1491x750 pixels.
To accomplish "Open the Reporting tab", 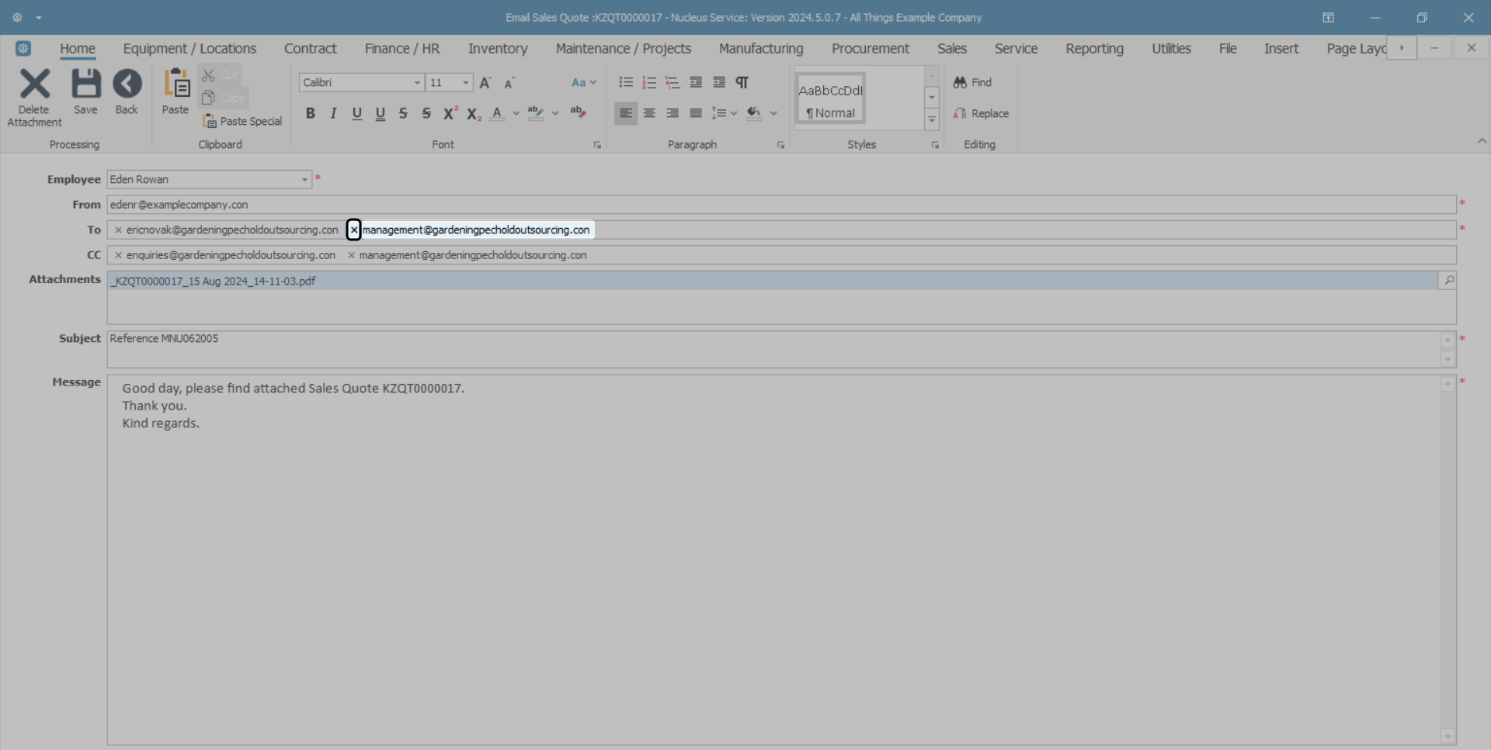I will [1094, 48].
